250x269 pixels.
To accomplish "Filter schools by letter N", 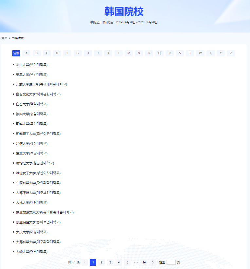I will point(139,53).
